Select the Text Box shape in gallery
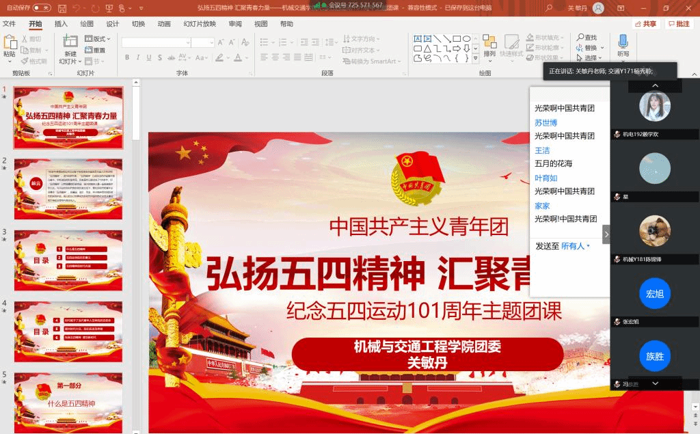The width and height of the screenshot is (700, 434). [x=418, y=39]
